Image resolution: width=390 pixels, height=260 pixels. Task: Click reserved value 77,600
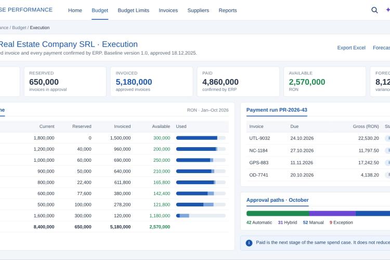point(84,193)
